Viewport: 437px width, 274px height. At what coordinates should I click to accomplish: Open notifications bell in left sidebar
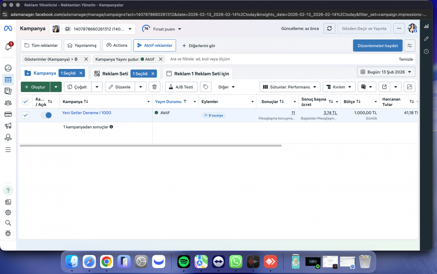[x=8, y=46]
